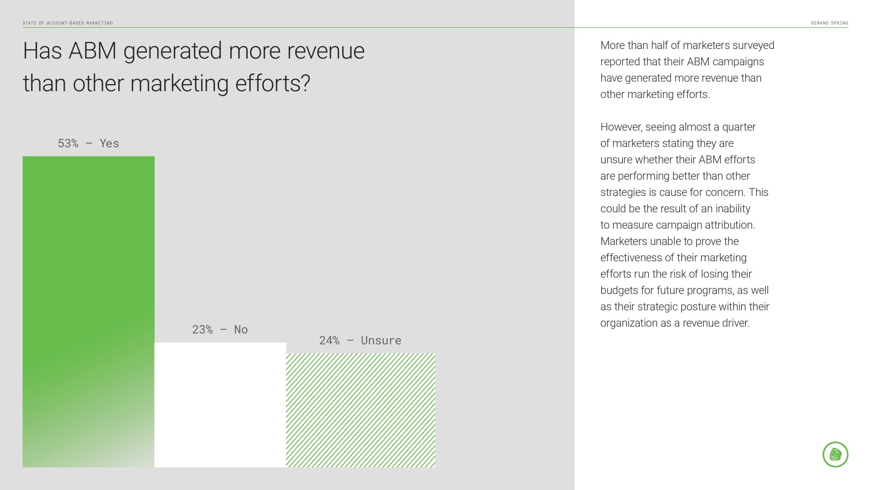Click 'State of Account-Based Marketing' header text
Viewport: 871px width, 490px height.
pyautogui.click(x=68, y=23)
